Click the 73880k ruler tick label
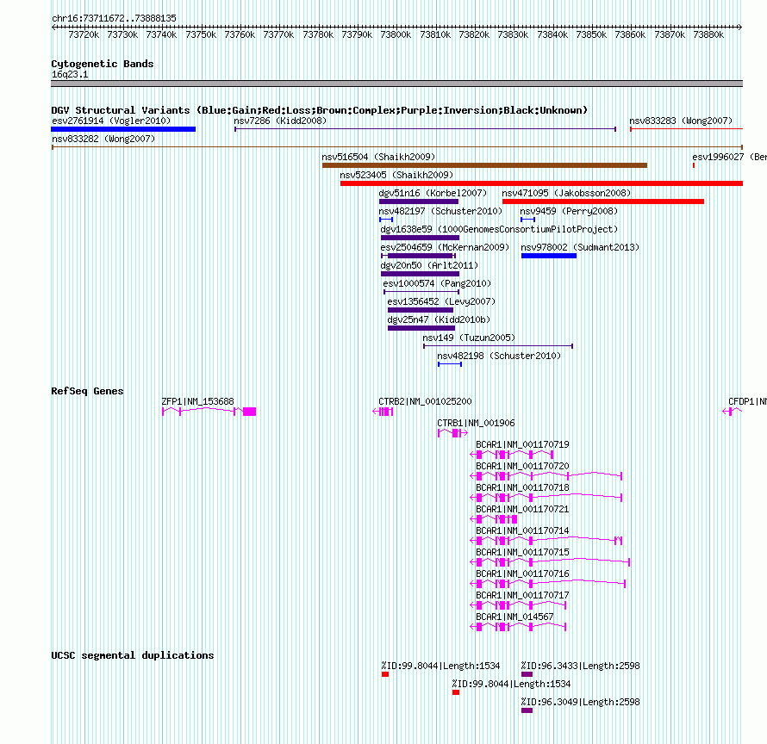The image size is (767, 744). tap(708, 34)
